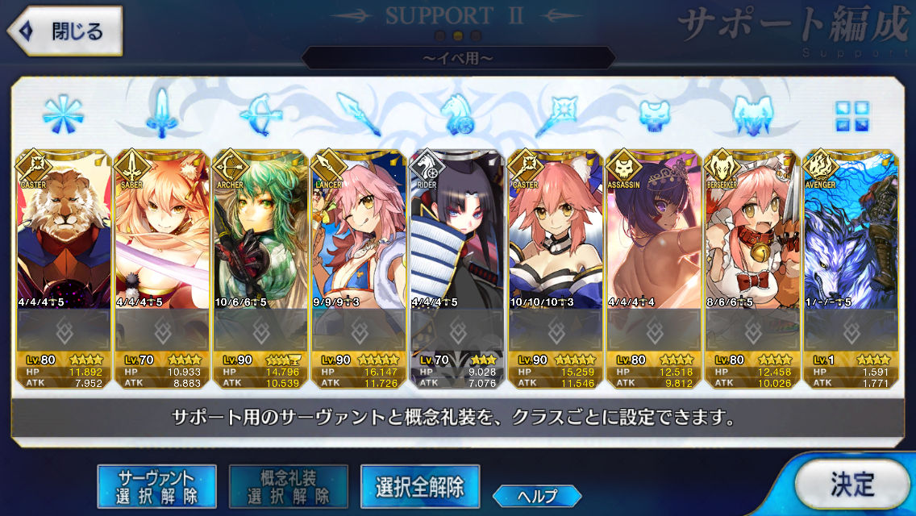This screenshot has height=516, width=916.
Task: Open empty craft essence slot under Assassin
Action: (654, 331)
